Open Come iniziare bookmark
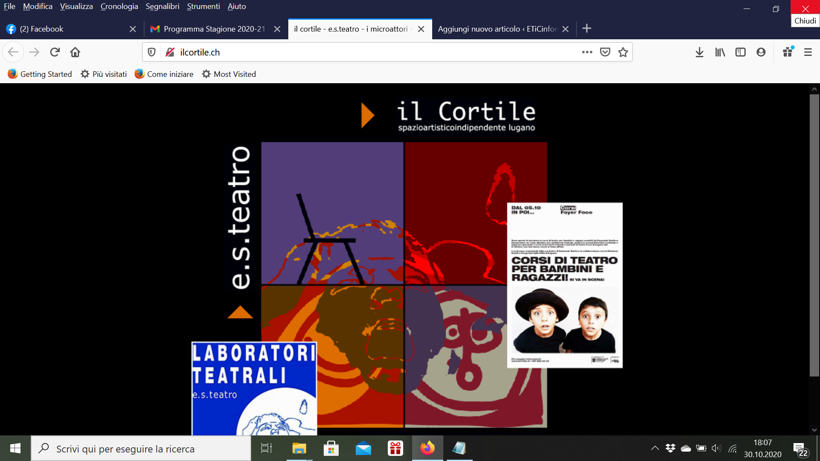This screenshot has height=461, width=820. click(x=164, y=74)
